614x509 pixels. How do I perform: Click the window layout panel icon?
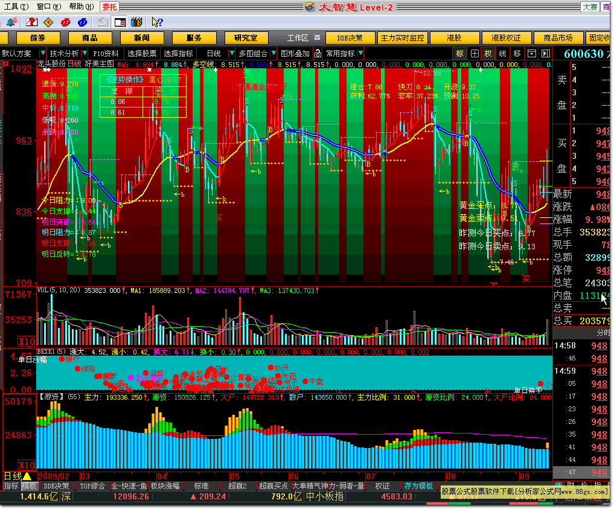pyautogui.click(x=120, y=22)
